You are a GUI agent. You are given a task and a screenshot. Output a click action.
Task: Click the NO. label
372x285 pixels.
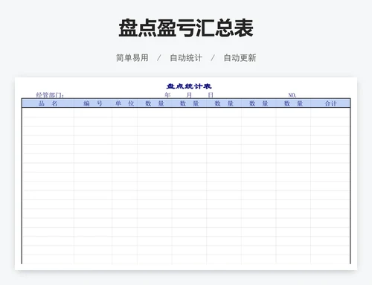point(292,95)
